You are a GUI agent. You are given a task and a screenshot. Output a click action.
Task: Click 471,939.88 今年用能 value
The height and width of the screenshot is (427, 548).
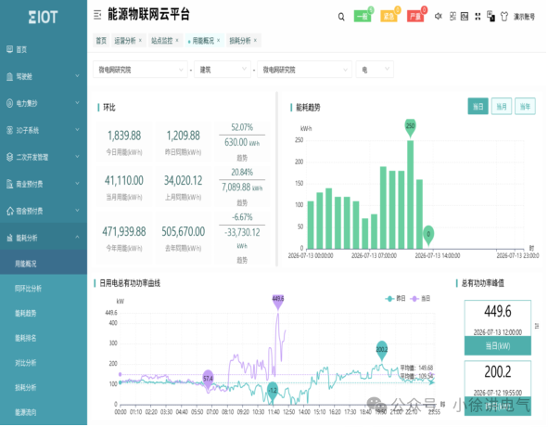124,231
